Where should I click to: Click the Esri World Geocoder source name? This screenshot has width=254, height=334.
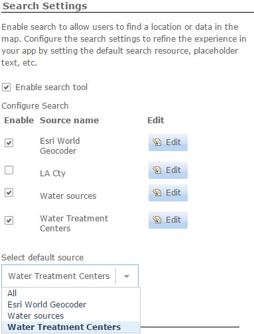[x=60, y=146]
